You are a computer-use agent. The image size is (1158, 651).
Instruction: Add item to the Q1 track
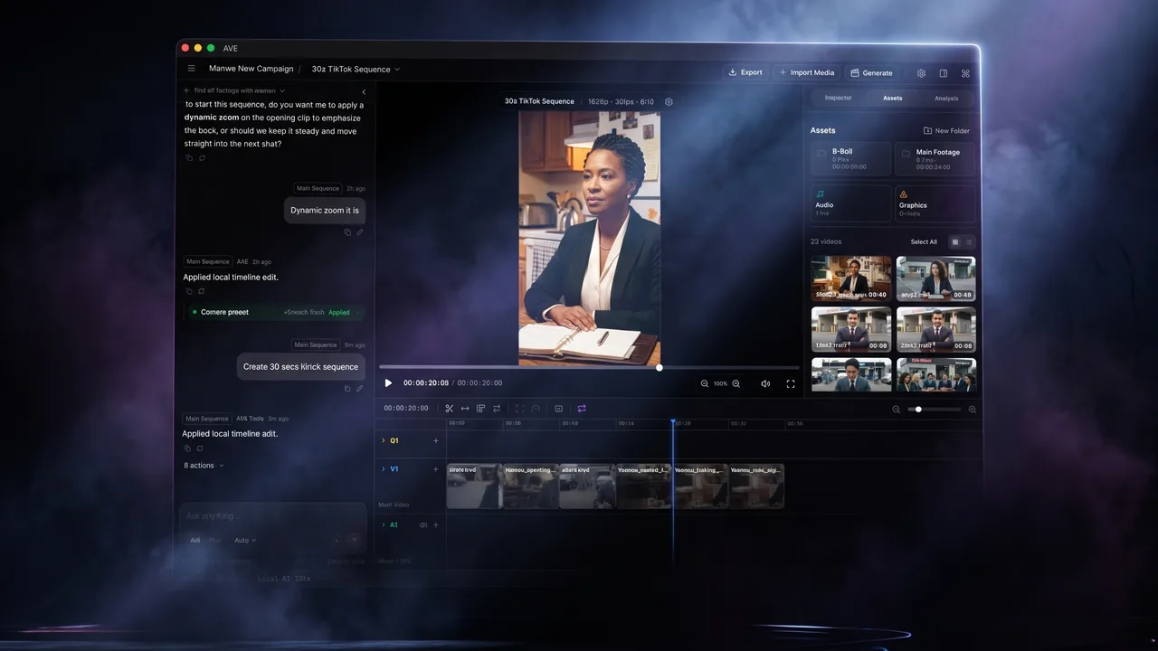click(x=436, y=440)
